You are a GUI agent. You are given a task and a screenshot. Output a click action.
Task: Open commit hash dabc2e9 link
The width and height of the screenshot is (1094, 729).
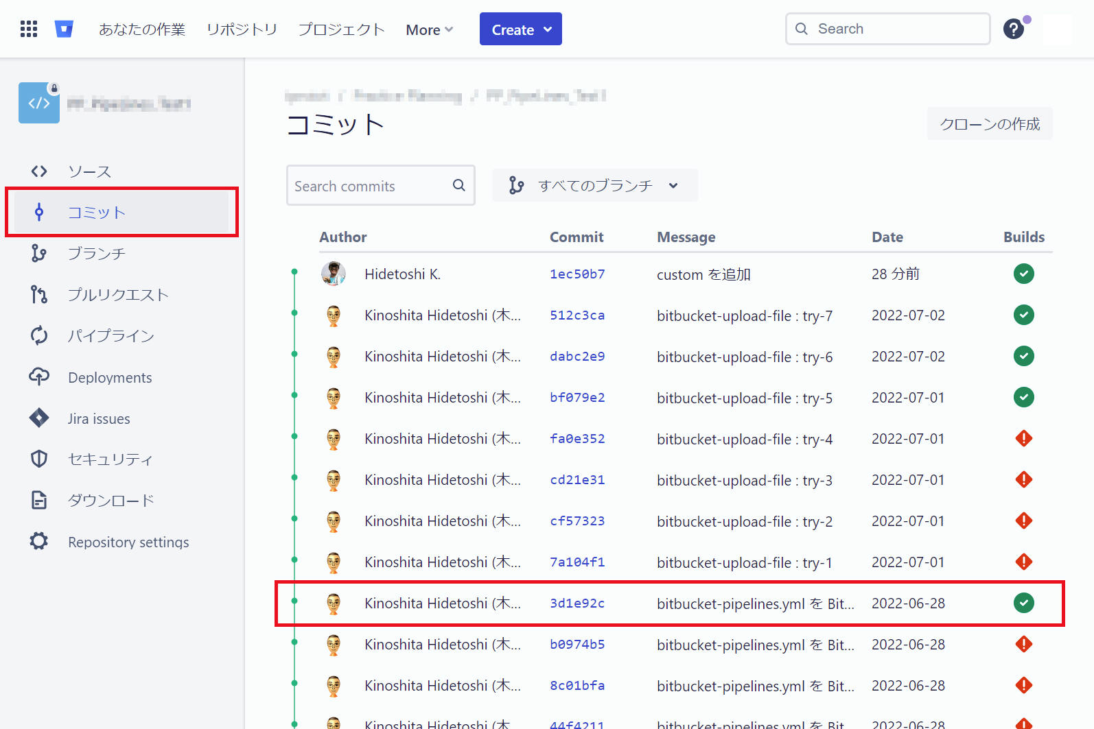point(577,357)
